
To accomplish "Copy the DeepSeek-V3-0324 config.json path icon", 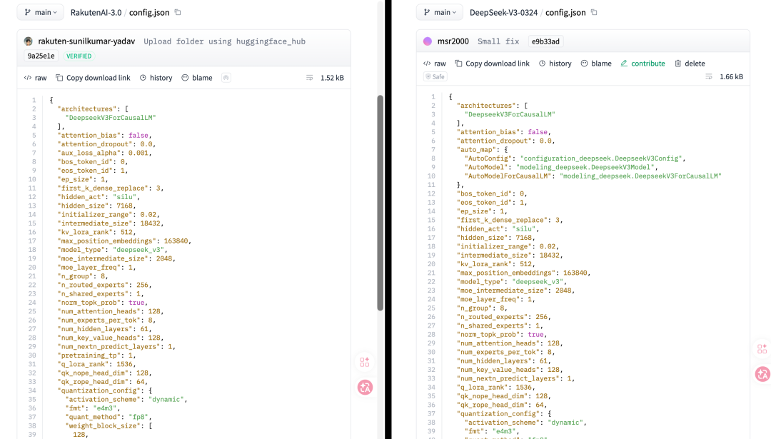I will pos(594,12).
